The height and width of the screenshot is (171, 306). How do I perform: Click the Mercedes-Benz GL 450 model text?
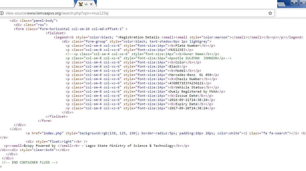point(190,75)
